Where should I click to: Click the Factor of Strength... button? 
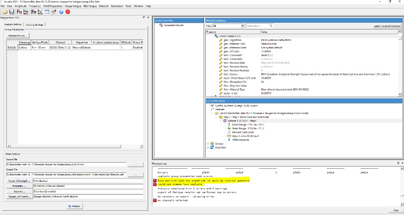19,181
